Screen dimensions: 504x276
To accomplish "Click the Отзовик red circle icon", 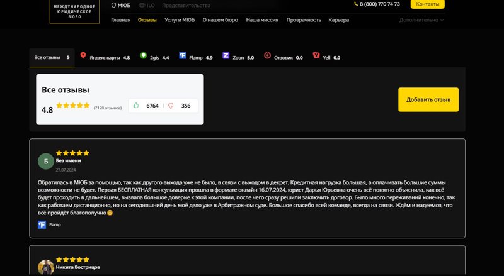I will click(267, 55).
